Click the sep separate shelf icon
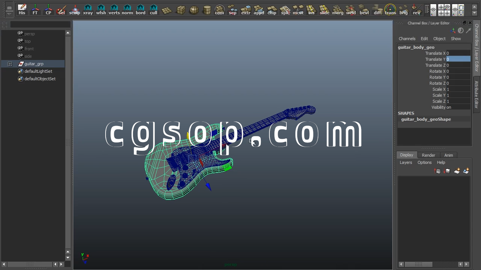481x270 pixels. 233,10
